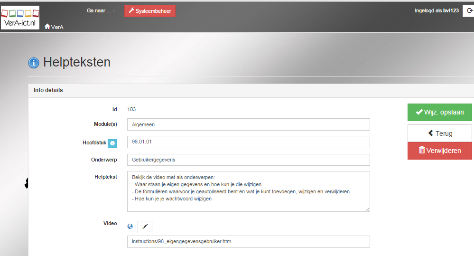
Task: Click the Helptekst label
Action: coord(105,177)
